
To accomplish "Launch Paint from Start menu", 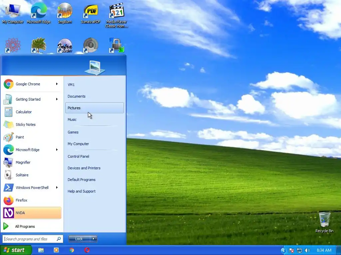I will coord(32,137).
